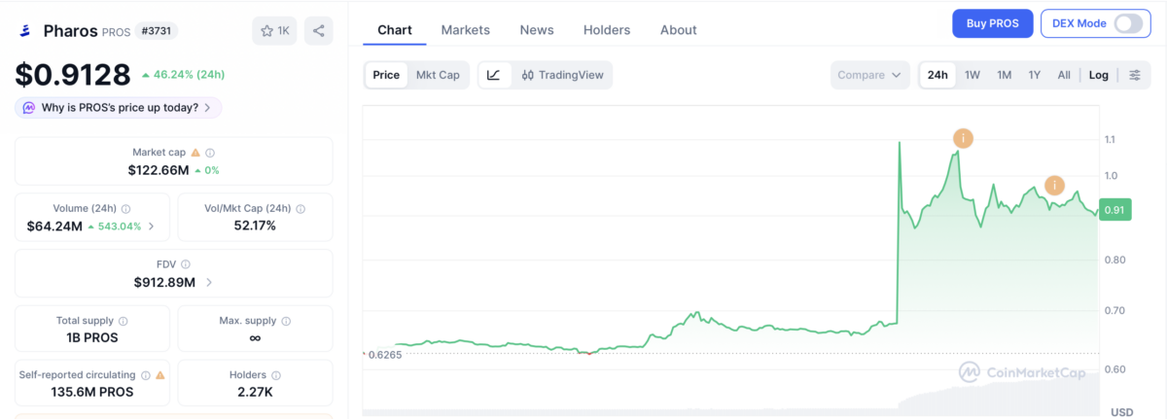
Task: Open the Volume (24h) info icon
Action: pos(125,209)
